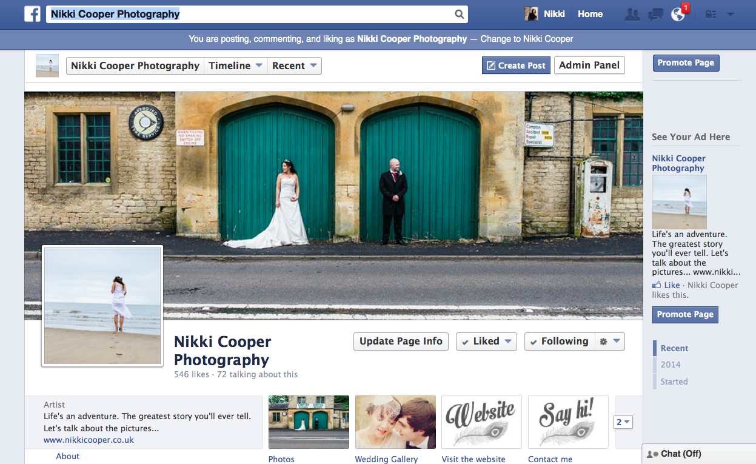The image size is (756, 464).
Task: Click Nikki's profile picture in top bar
Action: pyautogui.click(x=531, y=14)
